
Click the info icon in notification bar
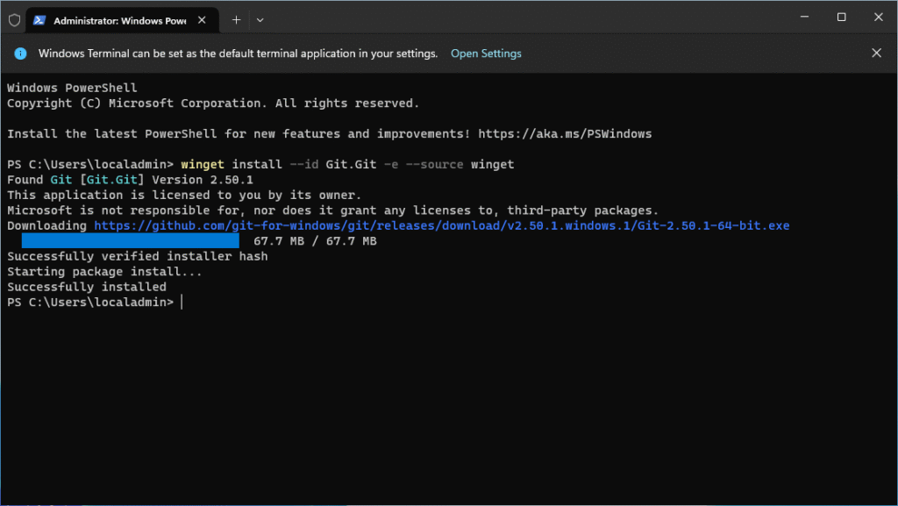click(21, 53)
